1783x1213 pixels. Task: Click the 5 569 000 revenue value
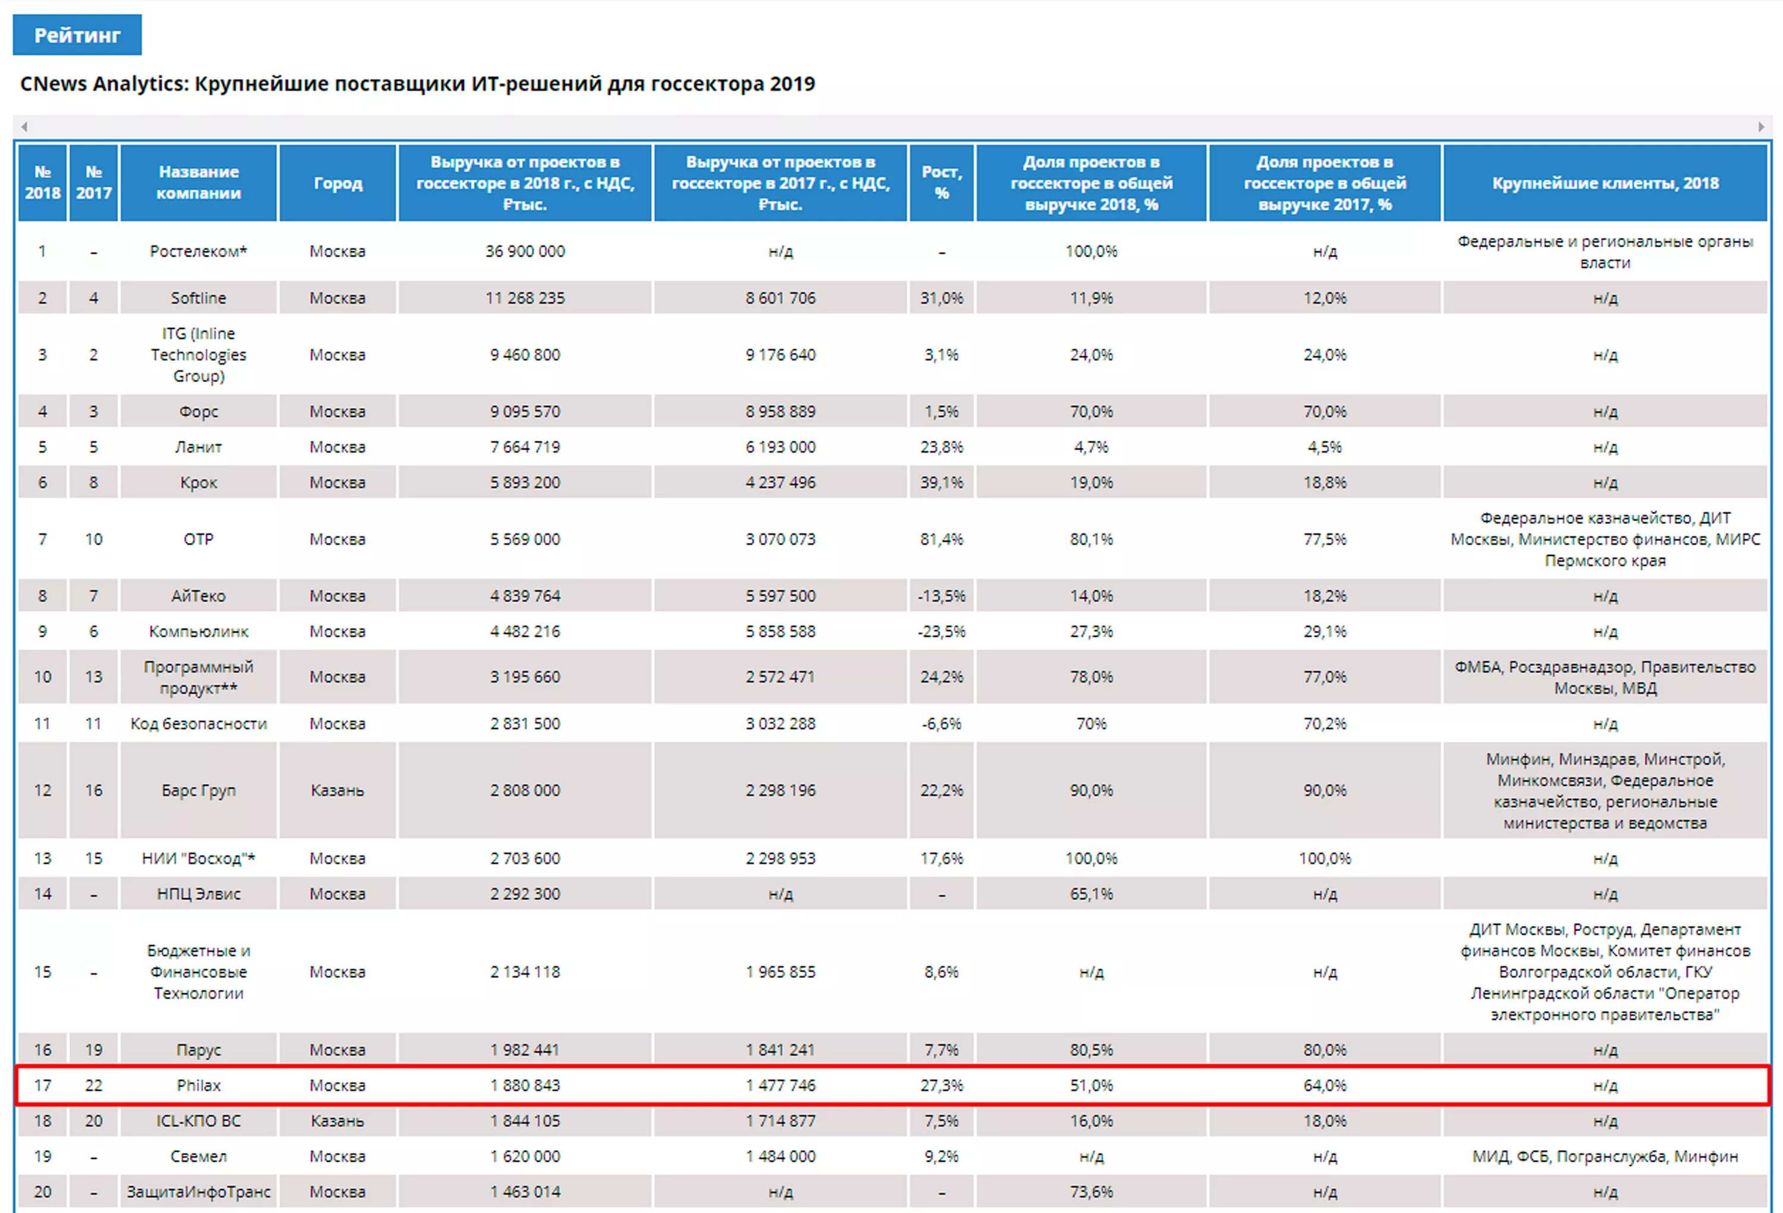[525, 539]
